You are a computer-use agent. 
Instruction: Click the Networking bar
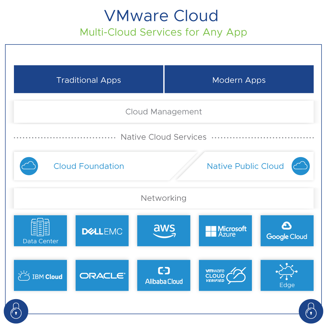[x=163, y=198]
